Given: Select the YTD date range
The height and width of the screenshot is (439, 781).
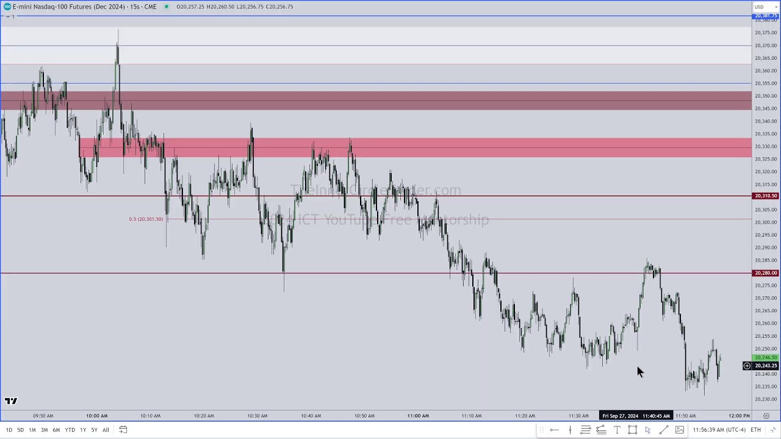Looking at the screenshot, I should point(70,430).
